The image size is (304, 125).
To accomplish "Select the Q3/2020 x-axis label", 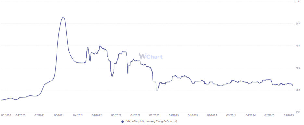I will (x=6, y=115).
